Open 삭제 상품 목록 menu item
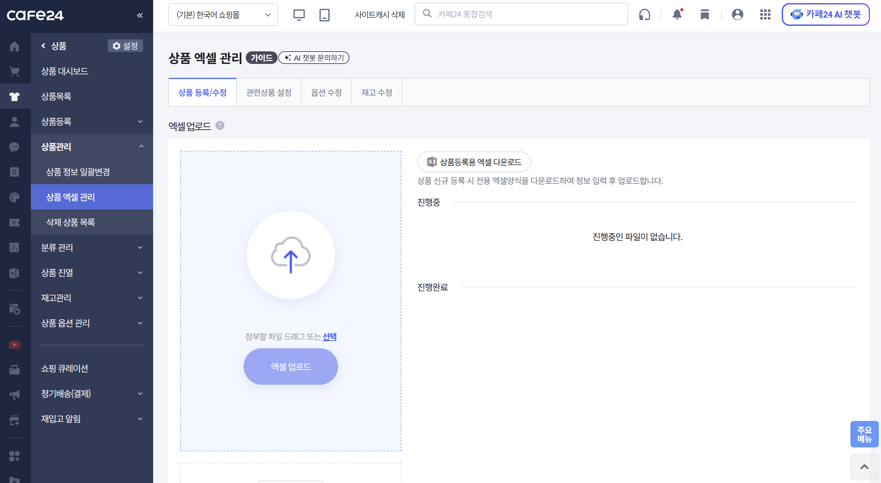Image resolution: width=881 pixels, height=483 pixels. click(x=71, y=222)
